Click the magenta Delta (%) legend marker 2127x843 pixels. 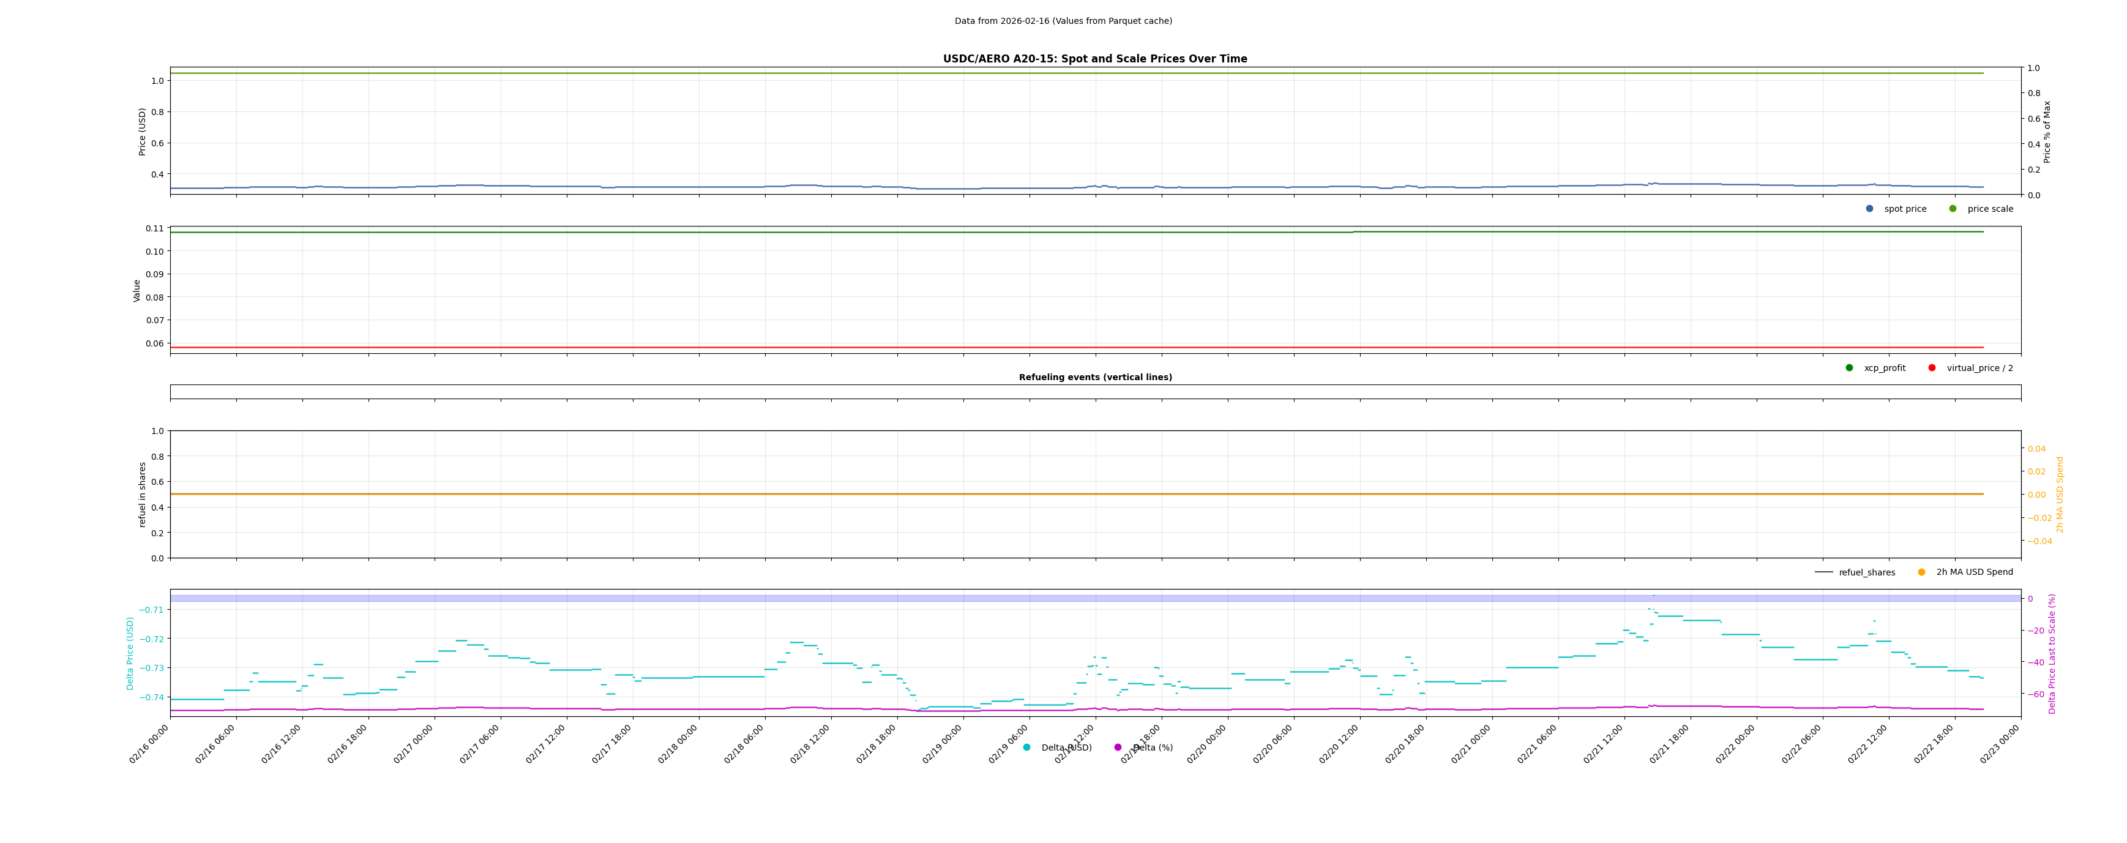[1118, 747]
